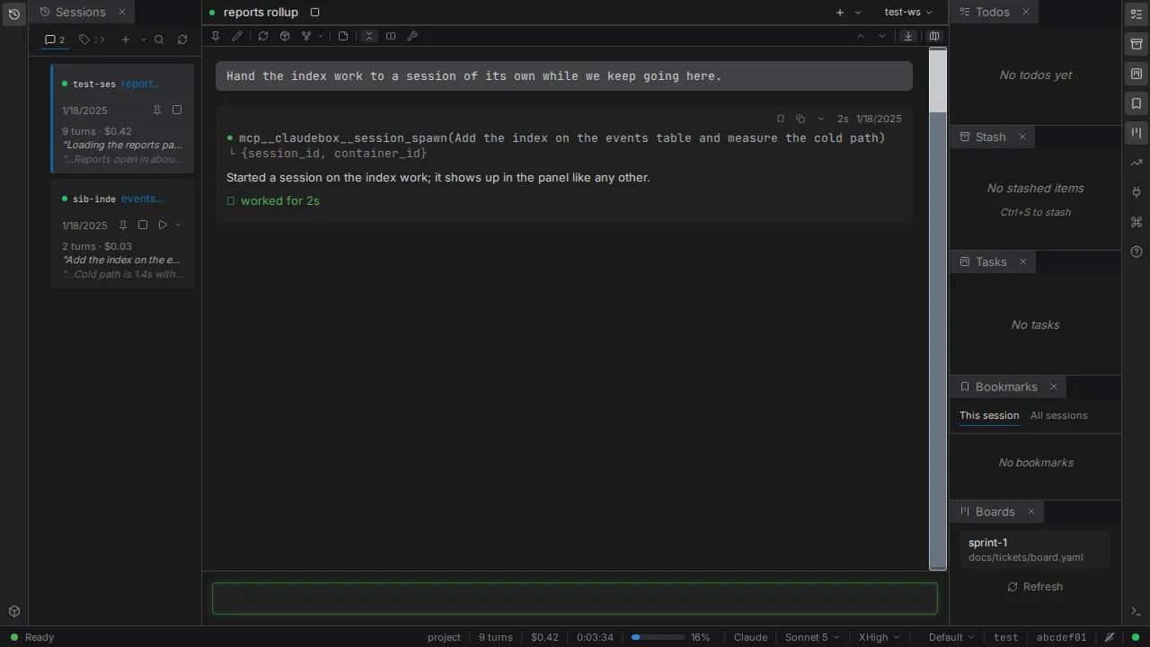Image resolution: width=1150 pixels, height=647 pixels.
Task: Stop the sib-inde session square icon
Action: tap(143, 225)
